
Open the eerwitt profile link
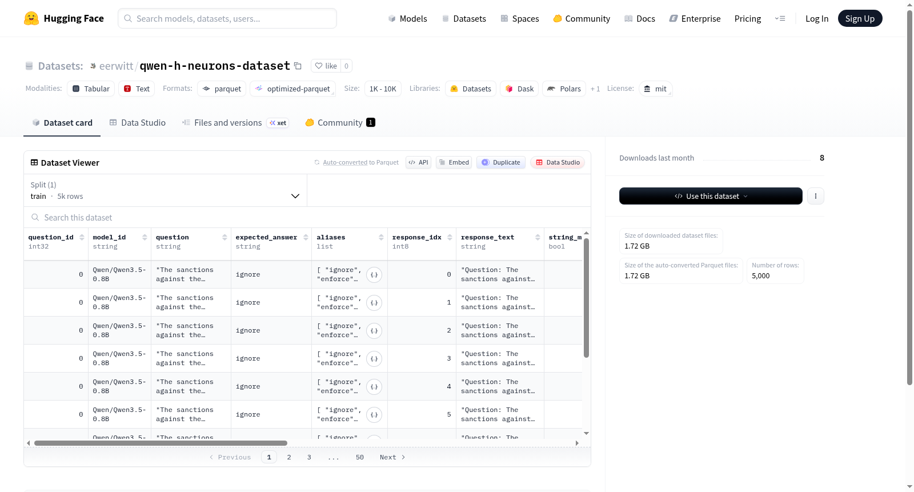(116, 66)
